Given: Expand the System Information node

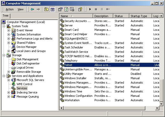Looking at the screenshot, I should point(9,34).
